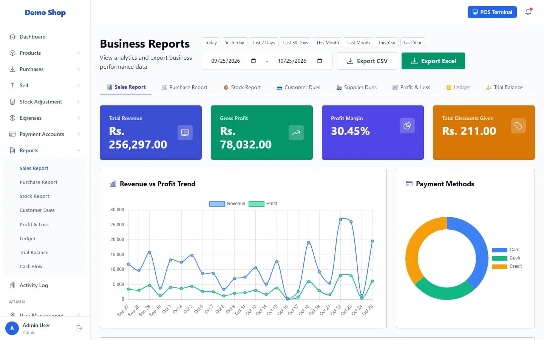Switch to the Stock Report tab
544x340 pixels.
[x=242, y=87]
